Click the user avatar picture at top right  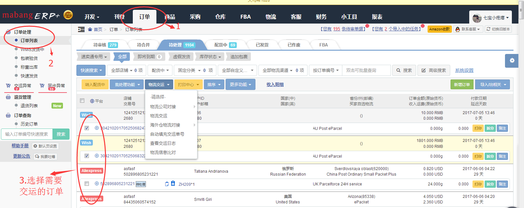tap(477, 18)
